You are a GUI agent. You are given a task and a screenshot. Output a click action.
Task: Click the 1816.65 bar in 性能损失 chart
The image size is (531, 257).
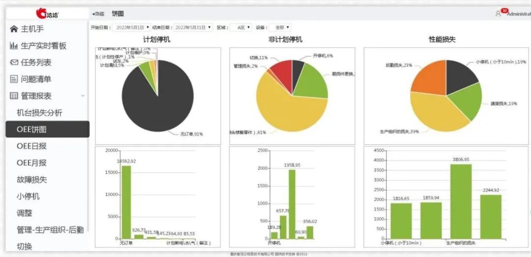(401, 221)
